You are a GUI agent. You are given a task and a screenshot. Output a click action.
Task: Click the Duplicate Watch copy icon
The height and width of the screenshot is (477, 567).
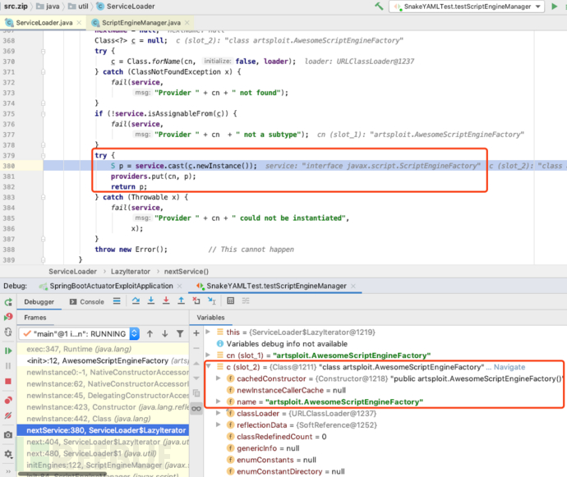point(196,393)
